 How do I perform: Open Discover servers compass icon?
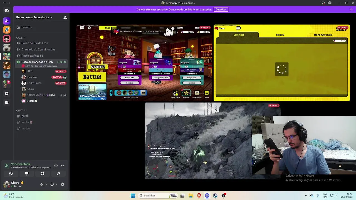point(7,102)
